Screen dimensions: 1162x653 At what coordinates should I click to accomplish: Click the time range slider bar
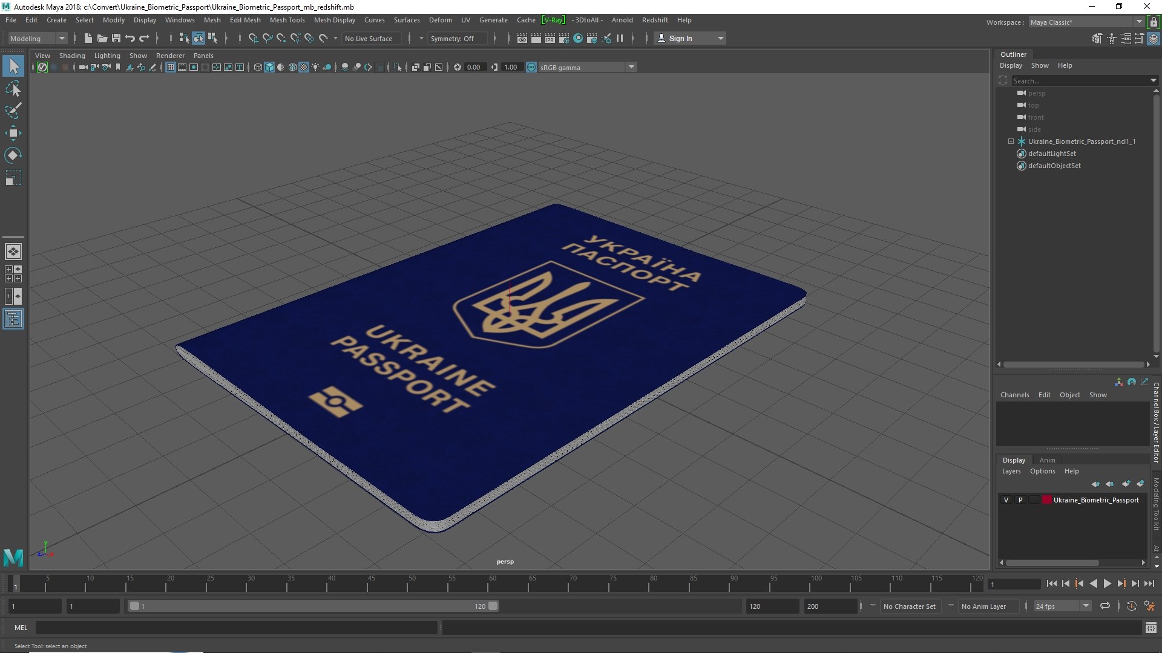point(313,606)
